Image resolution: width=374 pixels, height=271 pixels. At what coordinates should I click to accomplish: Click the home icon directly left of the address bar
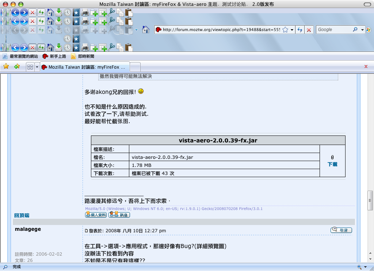coord(146,30)
